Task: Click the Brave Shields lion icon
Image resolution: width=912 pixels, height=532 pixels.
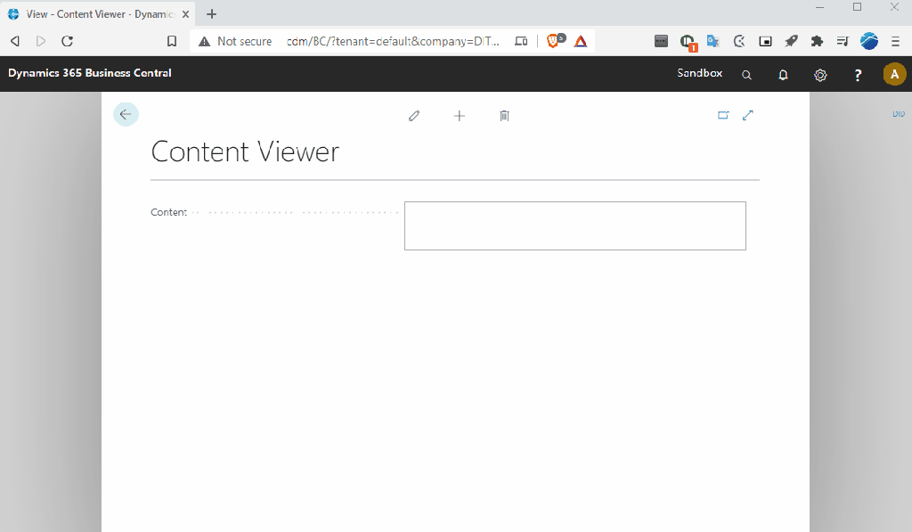Action: click(554, 41)
